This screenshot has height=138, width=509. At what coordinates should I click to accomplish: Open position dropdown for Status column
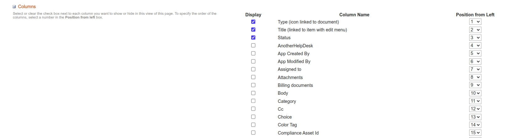pos(475,38)
